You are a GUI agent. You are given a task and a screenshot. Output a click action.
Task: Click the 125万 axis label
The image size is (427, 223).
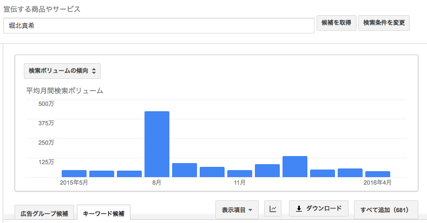click(x=45, y=162)
